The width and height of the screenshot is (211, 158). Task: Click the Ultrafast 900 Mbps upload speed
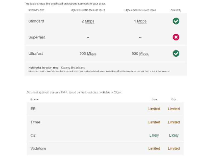[x=140, y=54]
